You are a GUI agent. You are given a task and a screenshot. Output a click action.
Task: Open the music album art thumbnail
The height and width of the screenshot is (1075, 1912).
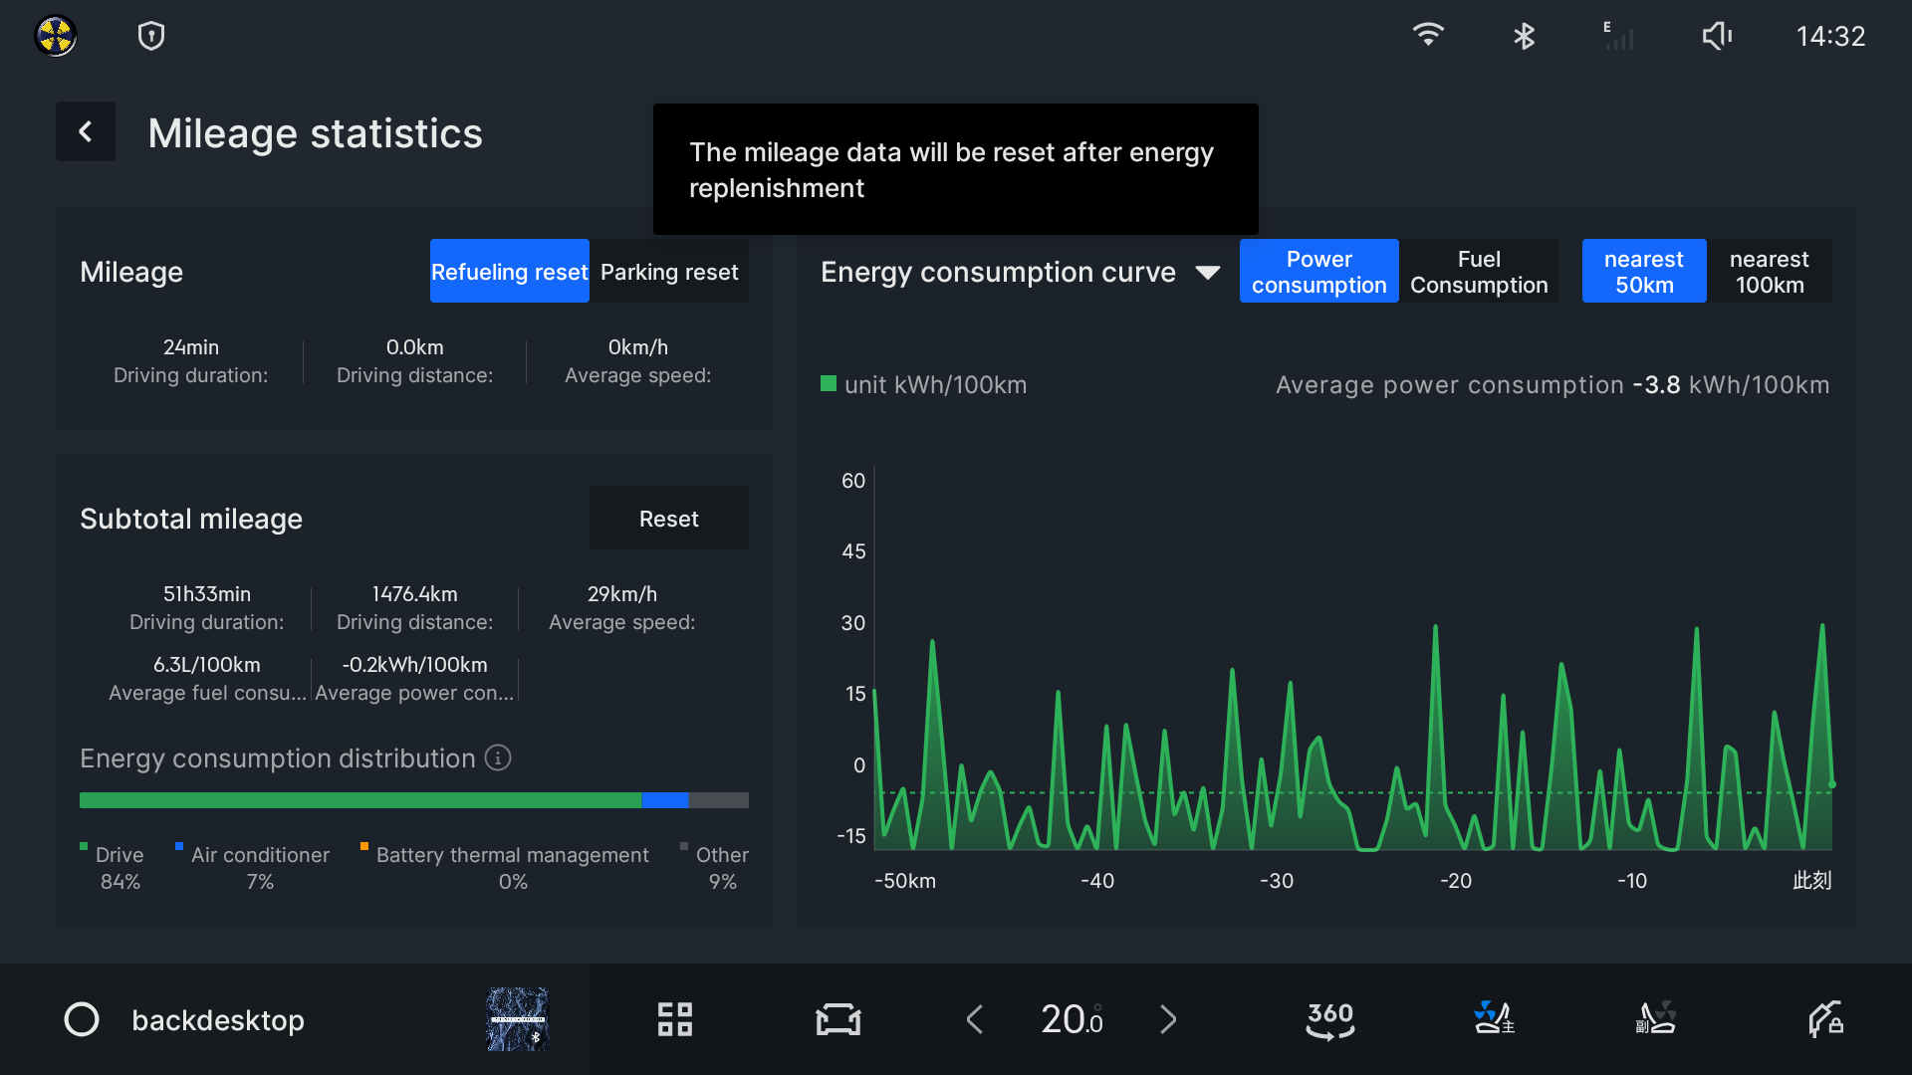(517, 1019)
